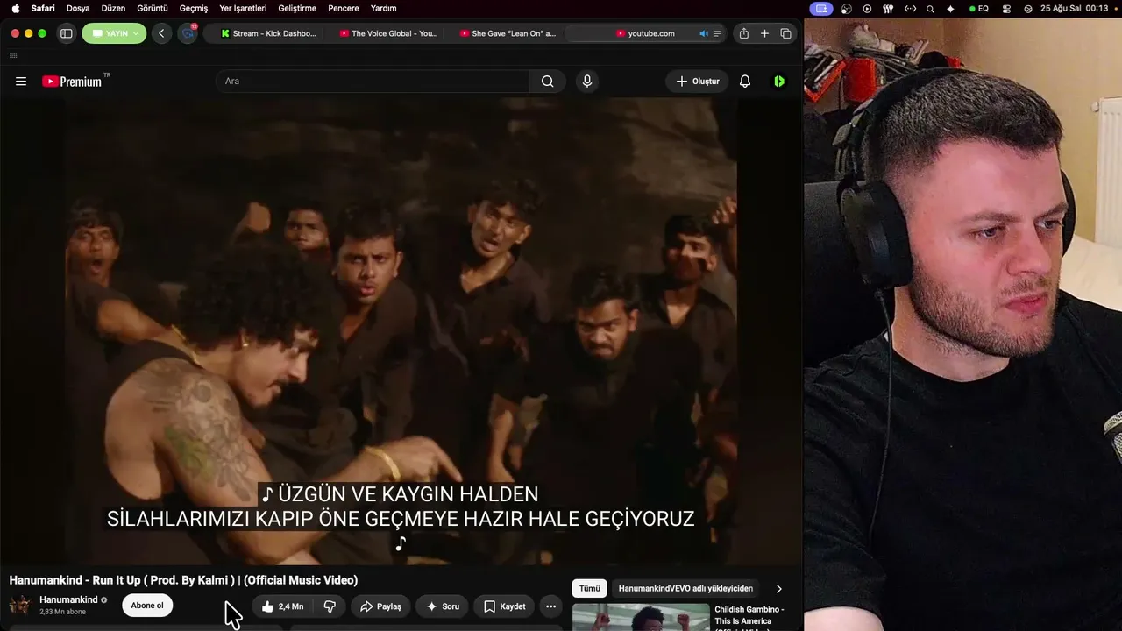Click the Ara search input field
Image resolution: width=1122 pixels, height=631 pixels.
click(x=373, y=82)
